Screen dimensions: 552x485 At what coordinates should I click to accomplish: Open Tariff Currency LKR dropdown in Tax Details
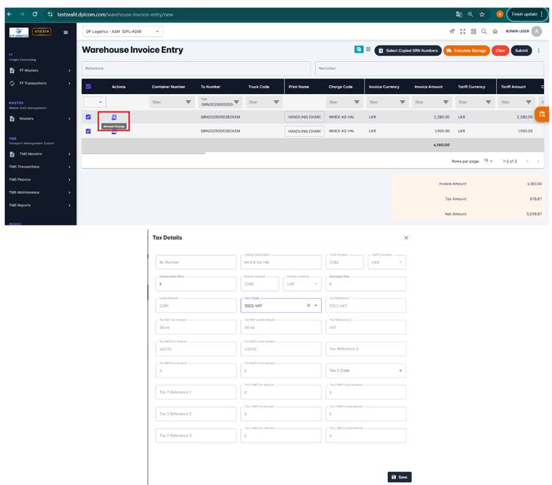coord(386,262)
